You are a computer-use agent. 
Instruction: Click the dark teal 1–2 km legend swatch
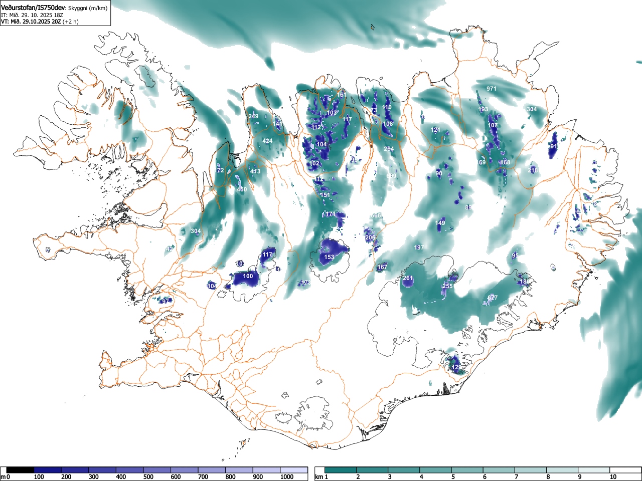341,470
